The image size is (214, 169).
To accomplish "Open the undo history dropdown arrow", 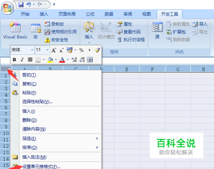I will pyautogui.click(x=34, y=5).
